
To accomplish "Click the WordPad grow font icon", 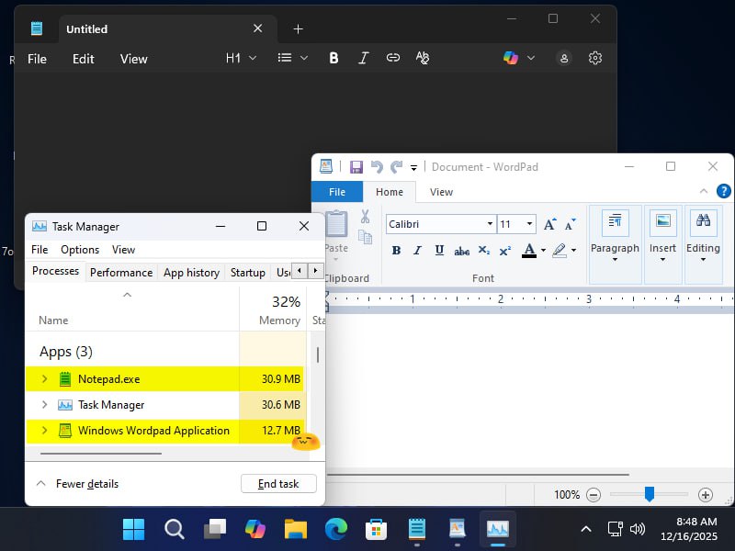I will [x=549, y=224].
